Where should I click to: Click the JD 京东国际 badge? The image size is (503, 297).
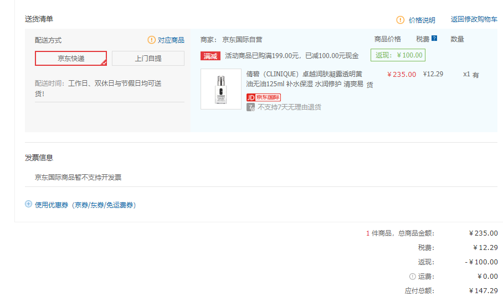(x=264, y=97)
